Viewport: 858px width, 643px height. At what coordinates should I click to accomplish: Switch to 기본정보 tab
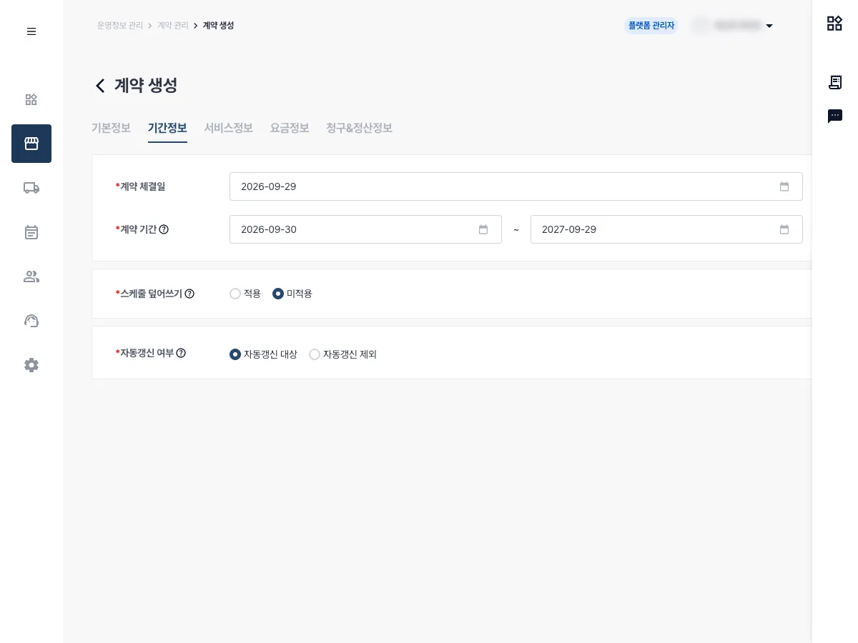click(x=111, y=128)
